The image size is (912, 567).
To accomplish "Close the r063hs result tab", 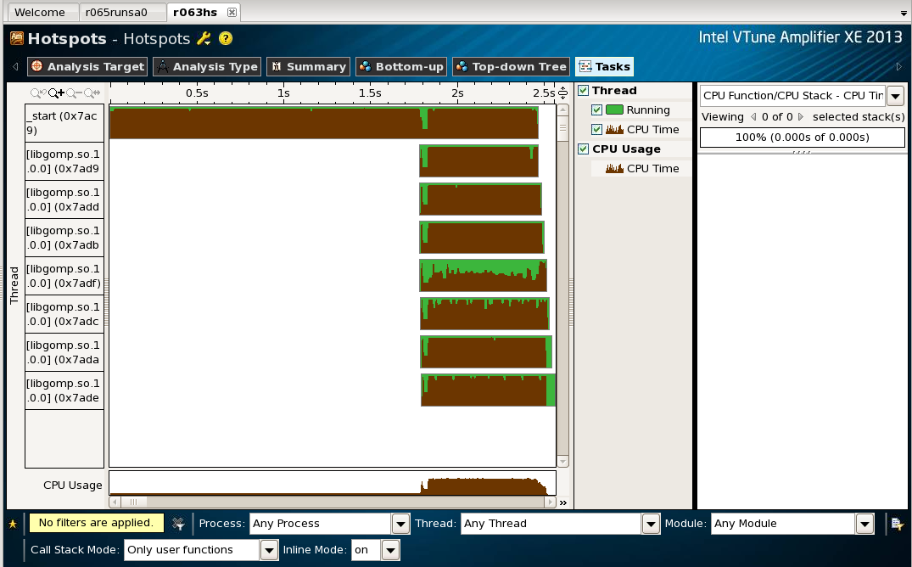I will [x=232, y=12].
